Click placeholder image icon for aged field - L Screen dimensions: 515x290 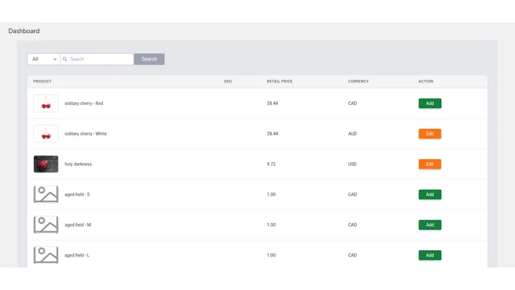coord(46,255)
